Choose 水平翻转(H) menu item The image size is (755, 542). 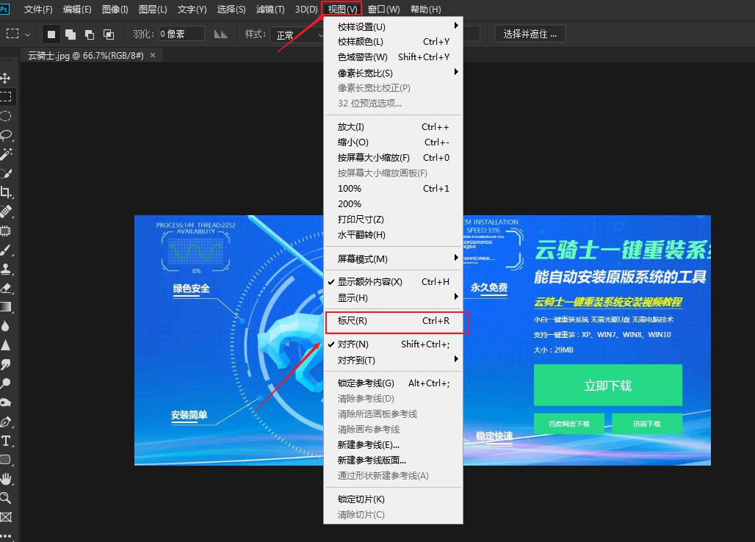394,235
